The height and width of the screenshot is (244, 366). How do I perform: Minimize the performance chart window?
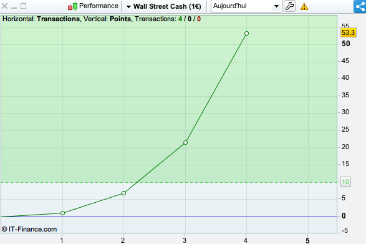click(14, 8)
